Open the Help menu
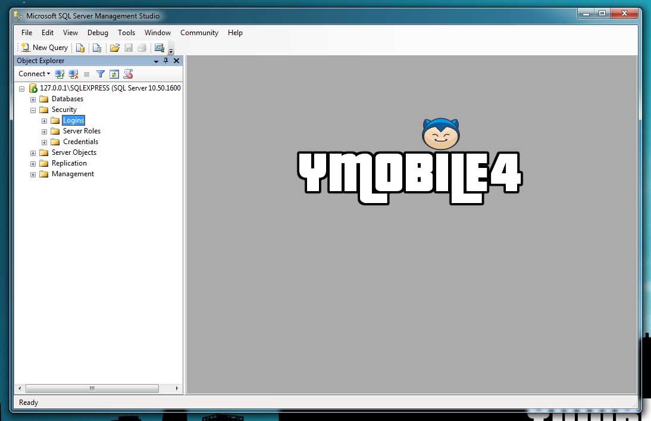This screenshot has width=651, height=421. tap(235, 32)
